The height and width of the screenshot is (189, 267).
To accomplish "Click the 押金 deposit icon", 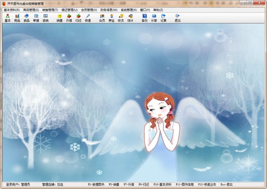I will [x=112, y=18].
